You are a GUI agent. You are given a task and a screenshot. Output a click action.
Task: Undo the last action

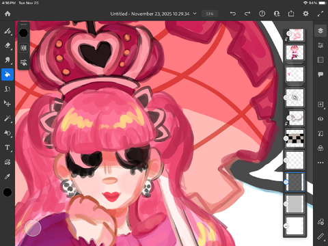[x=233, y=14]
